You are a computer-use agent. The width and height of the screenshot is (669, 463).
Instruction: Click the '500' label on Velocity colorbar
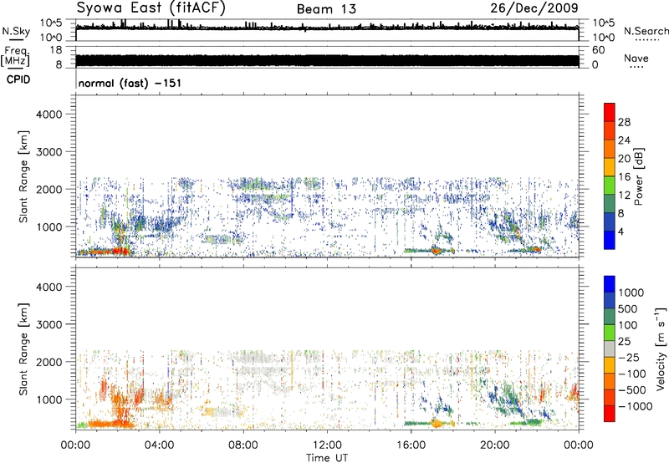click(x=629, y=308)
